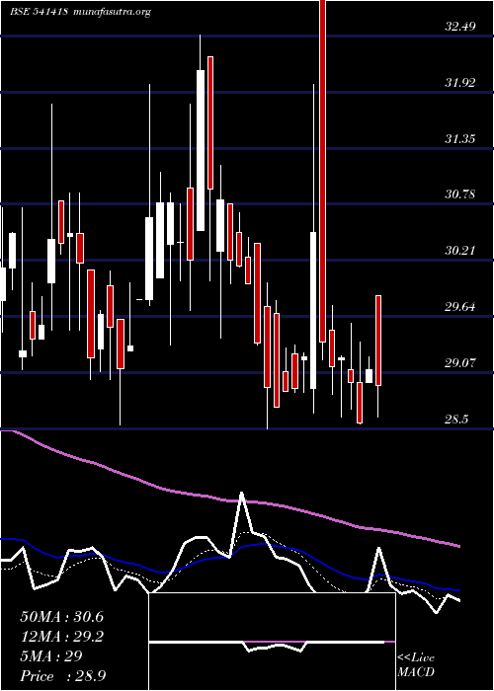
Task: Click the '50MA : 30.6' readout
Action: (x=61, y=617)
